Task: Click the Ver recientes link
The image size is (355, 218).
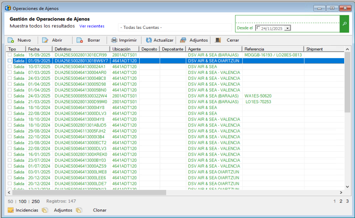Action: (92, 26)
